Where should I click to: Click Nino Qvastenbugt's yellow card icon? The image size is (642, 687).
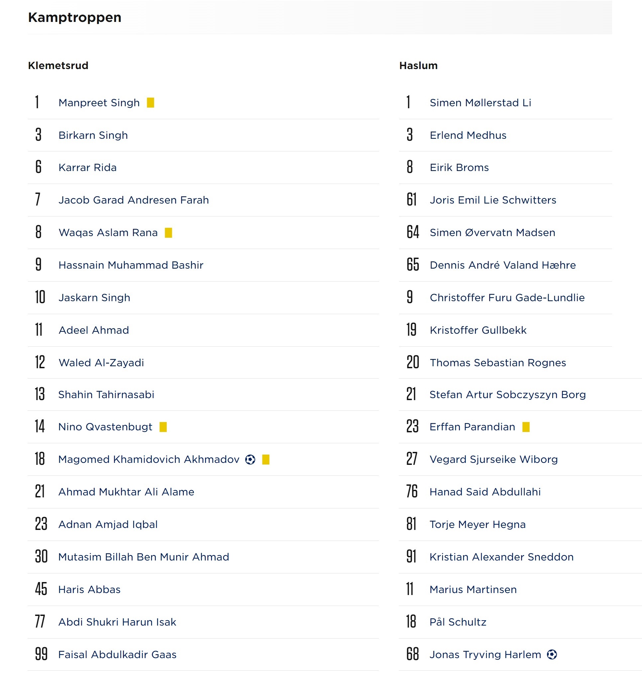click(163, 427)
